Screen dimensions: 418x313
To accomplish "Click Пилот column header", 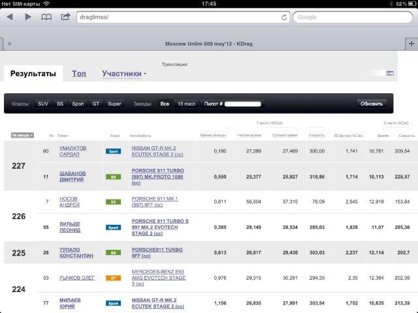I will [63, 136].
